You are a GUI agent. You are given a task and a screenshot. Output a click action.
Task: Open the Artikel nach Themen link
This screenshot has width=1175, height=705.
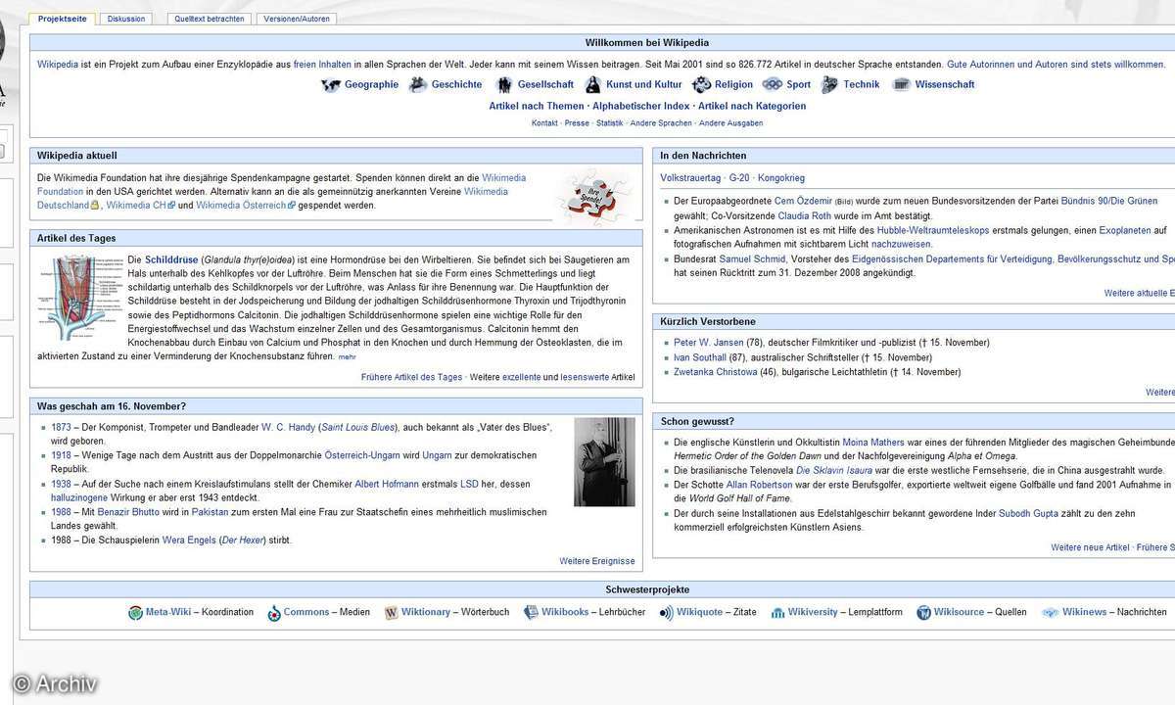coord(536,106)
